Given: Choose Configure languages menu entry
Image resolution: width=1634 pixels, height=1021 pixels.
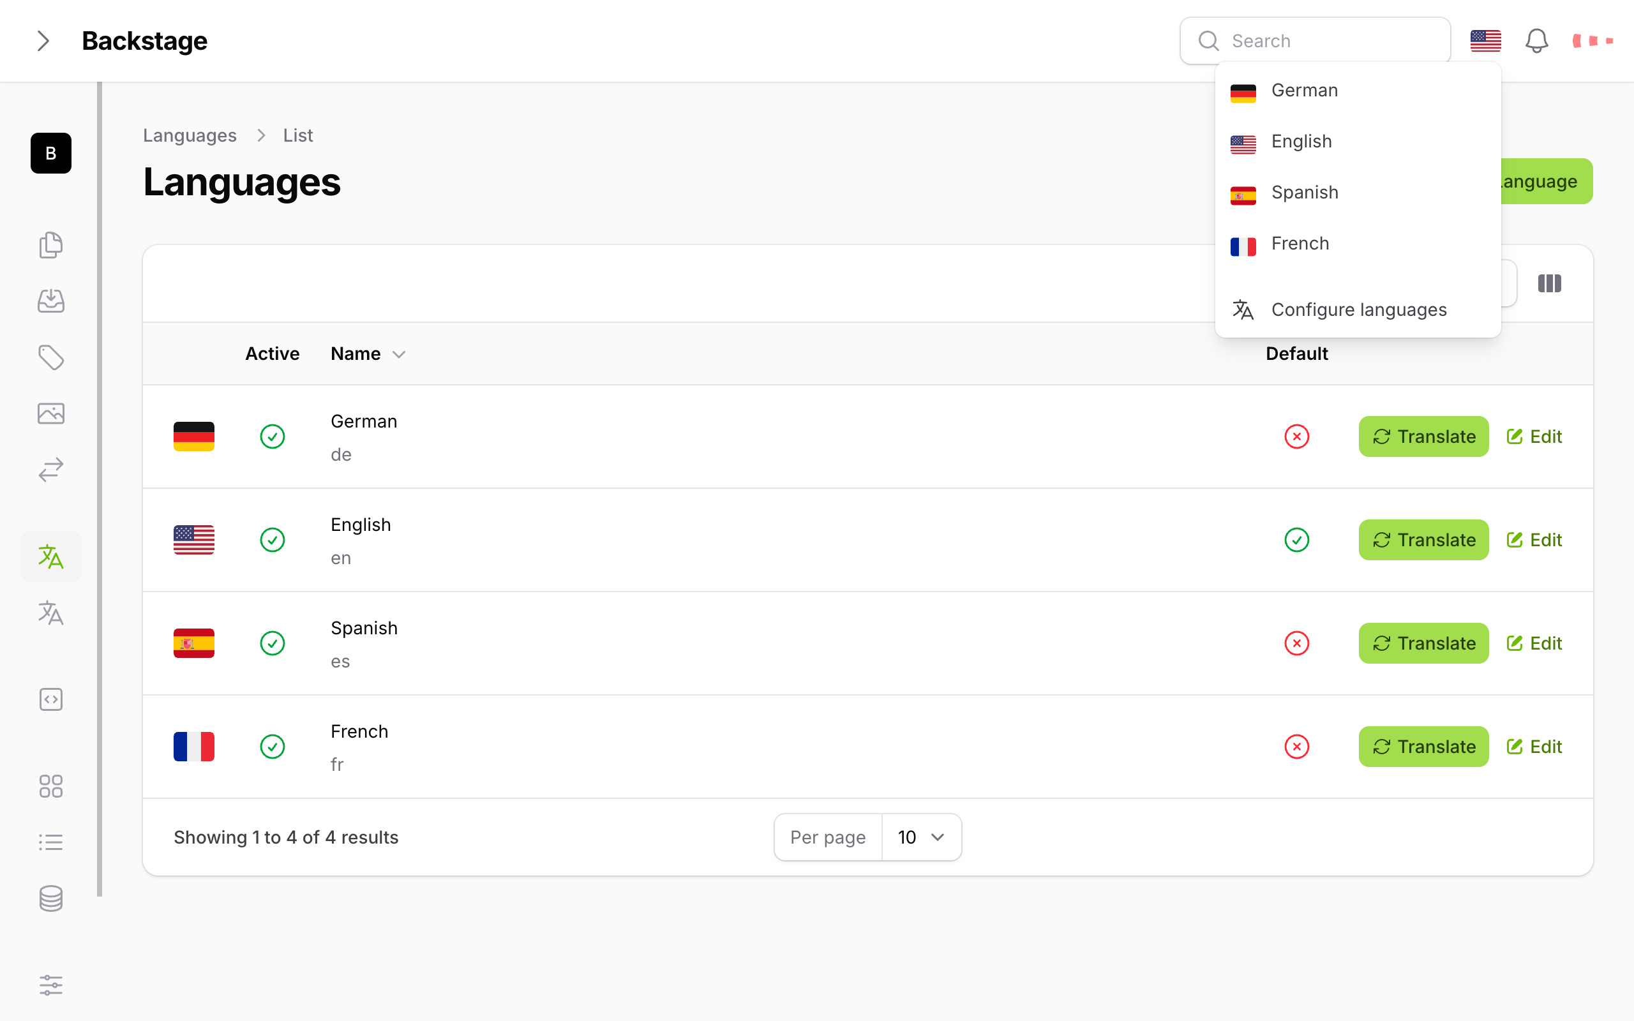Looking at the screenshot, I should click(1357, 310).
